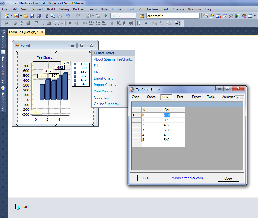The width and height of the screenshot is (258, 218).
Task: Click Center Vertically layout icon
Action: tap(146, 23)
